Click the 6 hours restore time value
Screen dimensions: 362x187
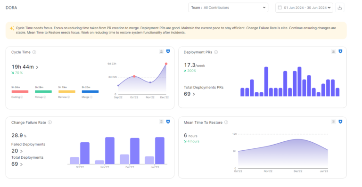coord(190,136)
